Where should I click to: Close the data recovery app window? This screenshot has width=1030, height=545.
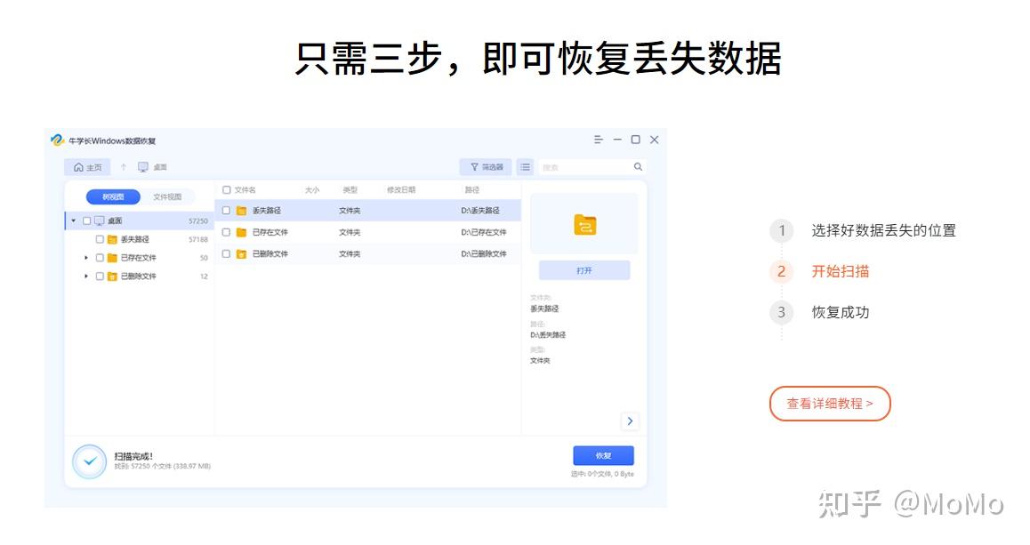pos(655,140)
